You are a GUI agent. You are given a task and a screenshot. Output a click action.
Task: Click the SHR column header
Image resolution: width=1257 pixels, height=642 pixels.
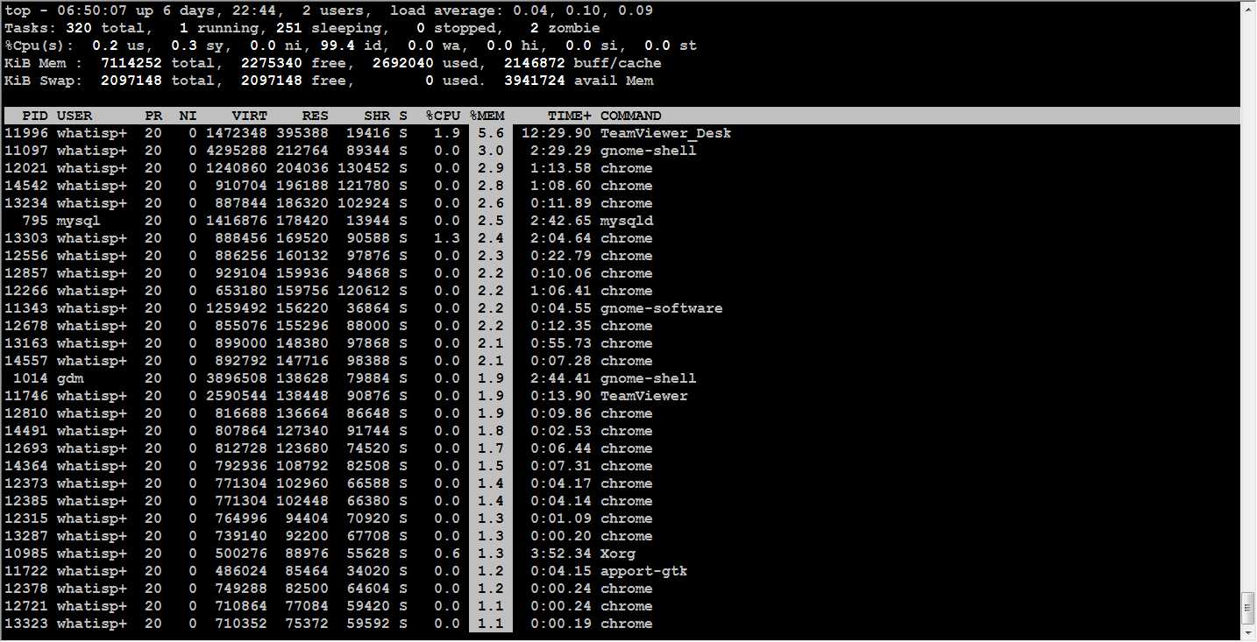point(377,116)
